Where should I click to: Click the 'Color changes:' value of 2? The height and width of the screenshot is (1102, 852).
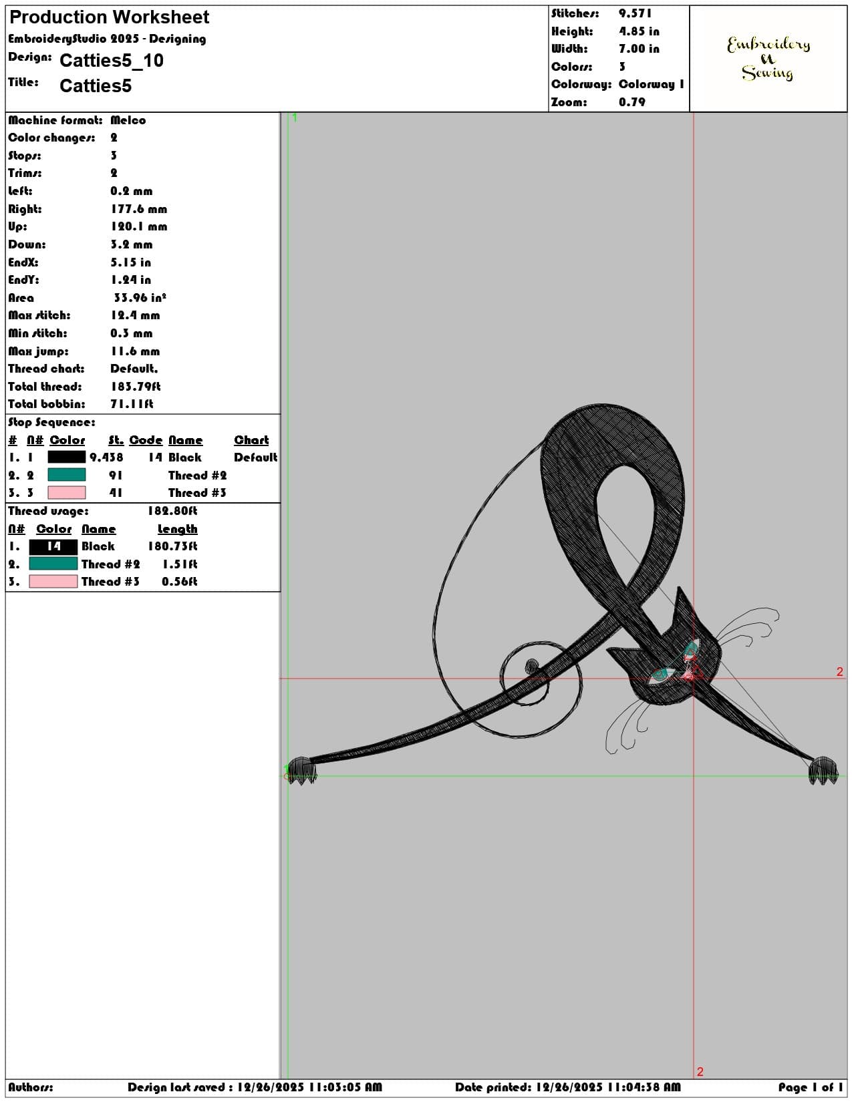(x=114, y=138)
